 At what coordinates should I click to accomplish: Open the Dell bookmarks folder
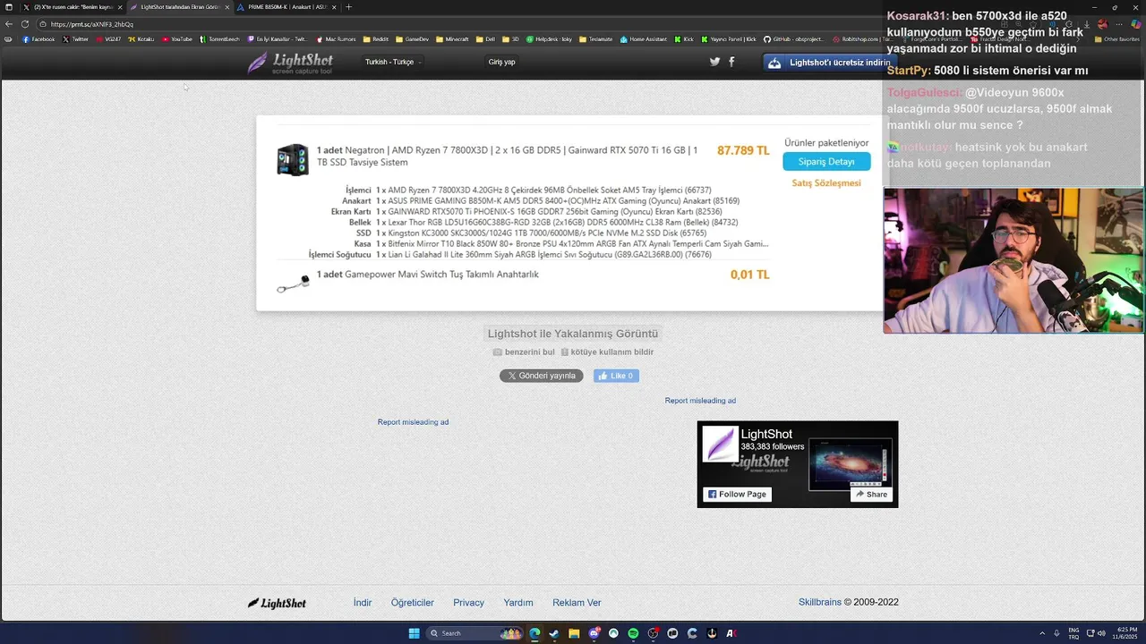click(485, 39)
